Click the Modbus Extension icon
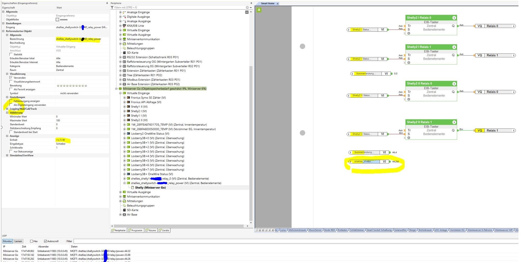 coord(124,80)
